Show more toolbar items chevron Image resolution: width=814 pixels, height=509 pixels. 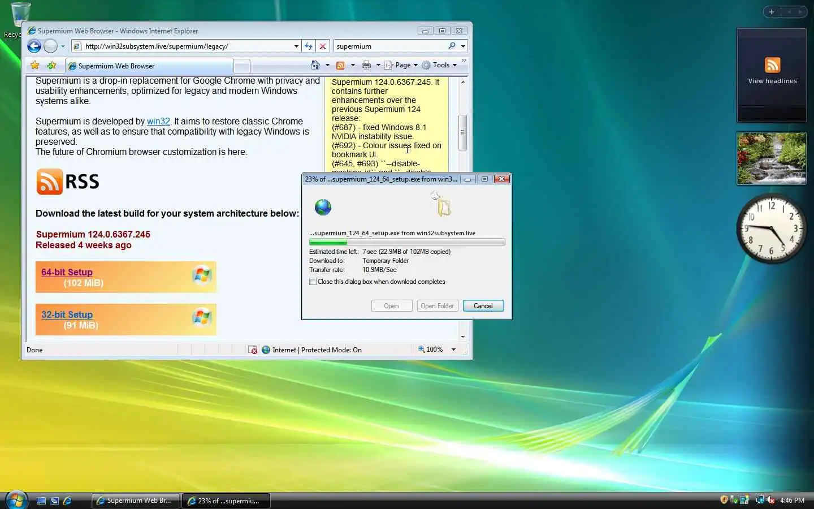click(x=464, y=60)
